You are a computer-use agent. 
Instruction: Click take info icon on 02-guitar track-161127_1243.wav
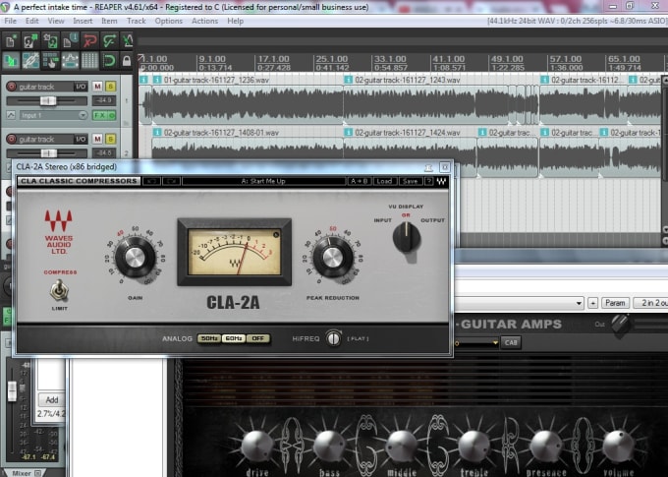point(348,80)
